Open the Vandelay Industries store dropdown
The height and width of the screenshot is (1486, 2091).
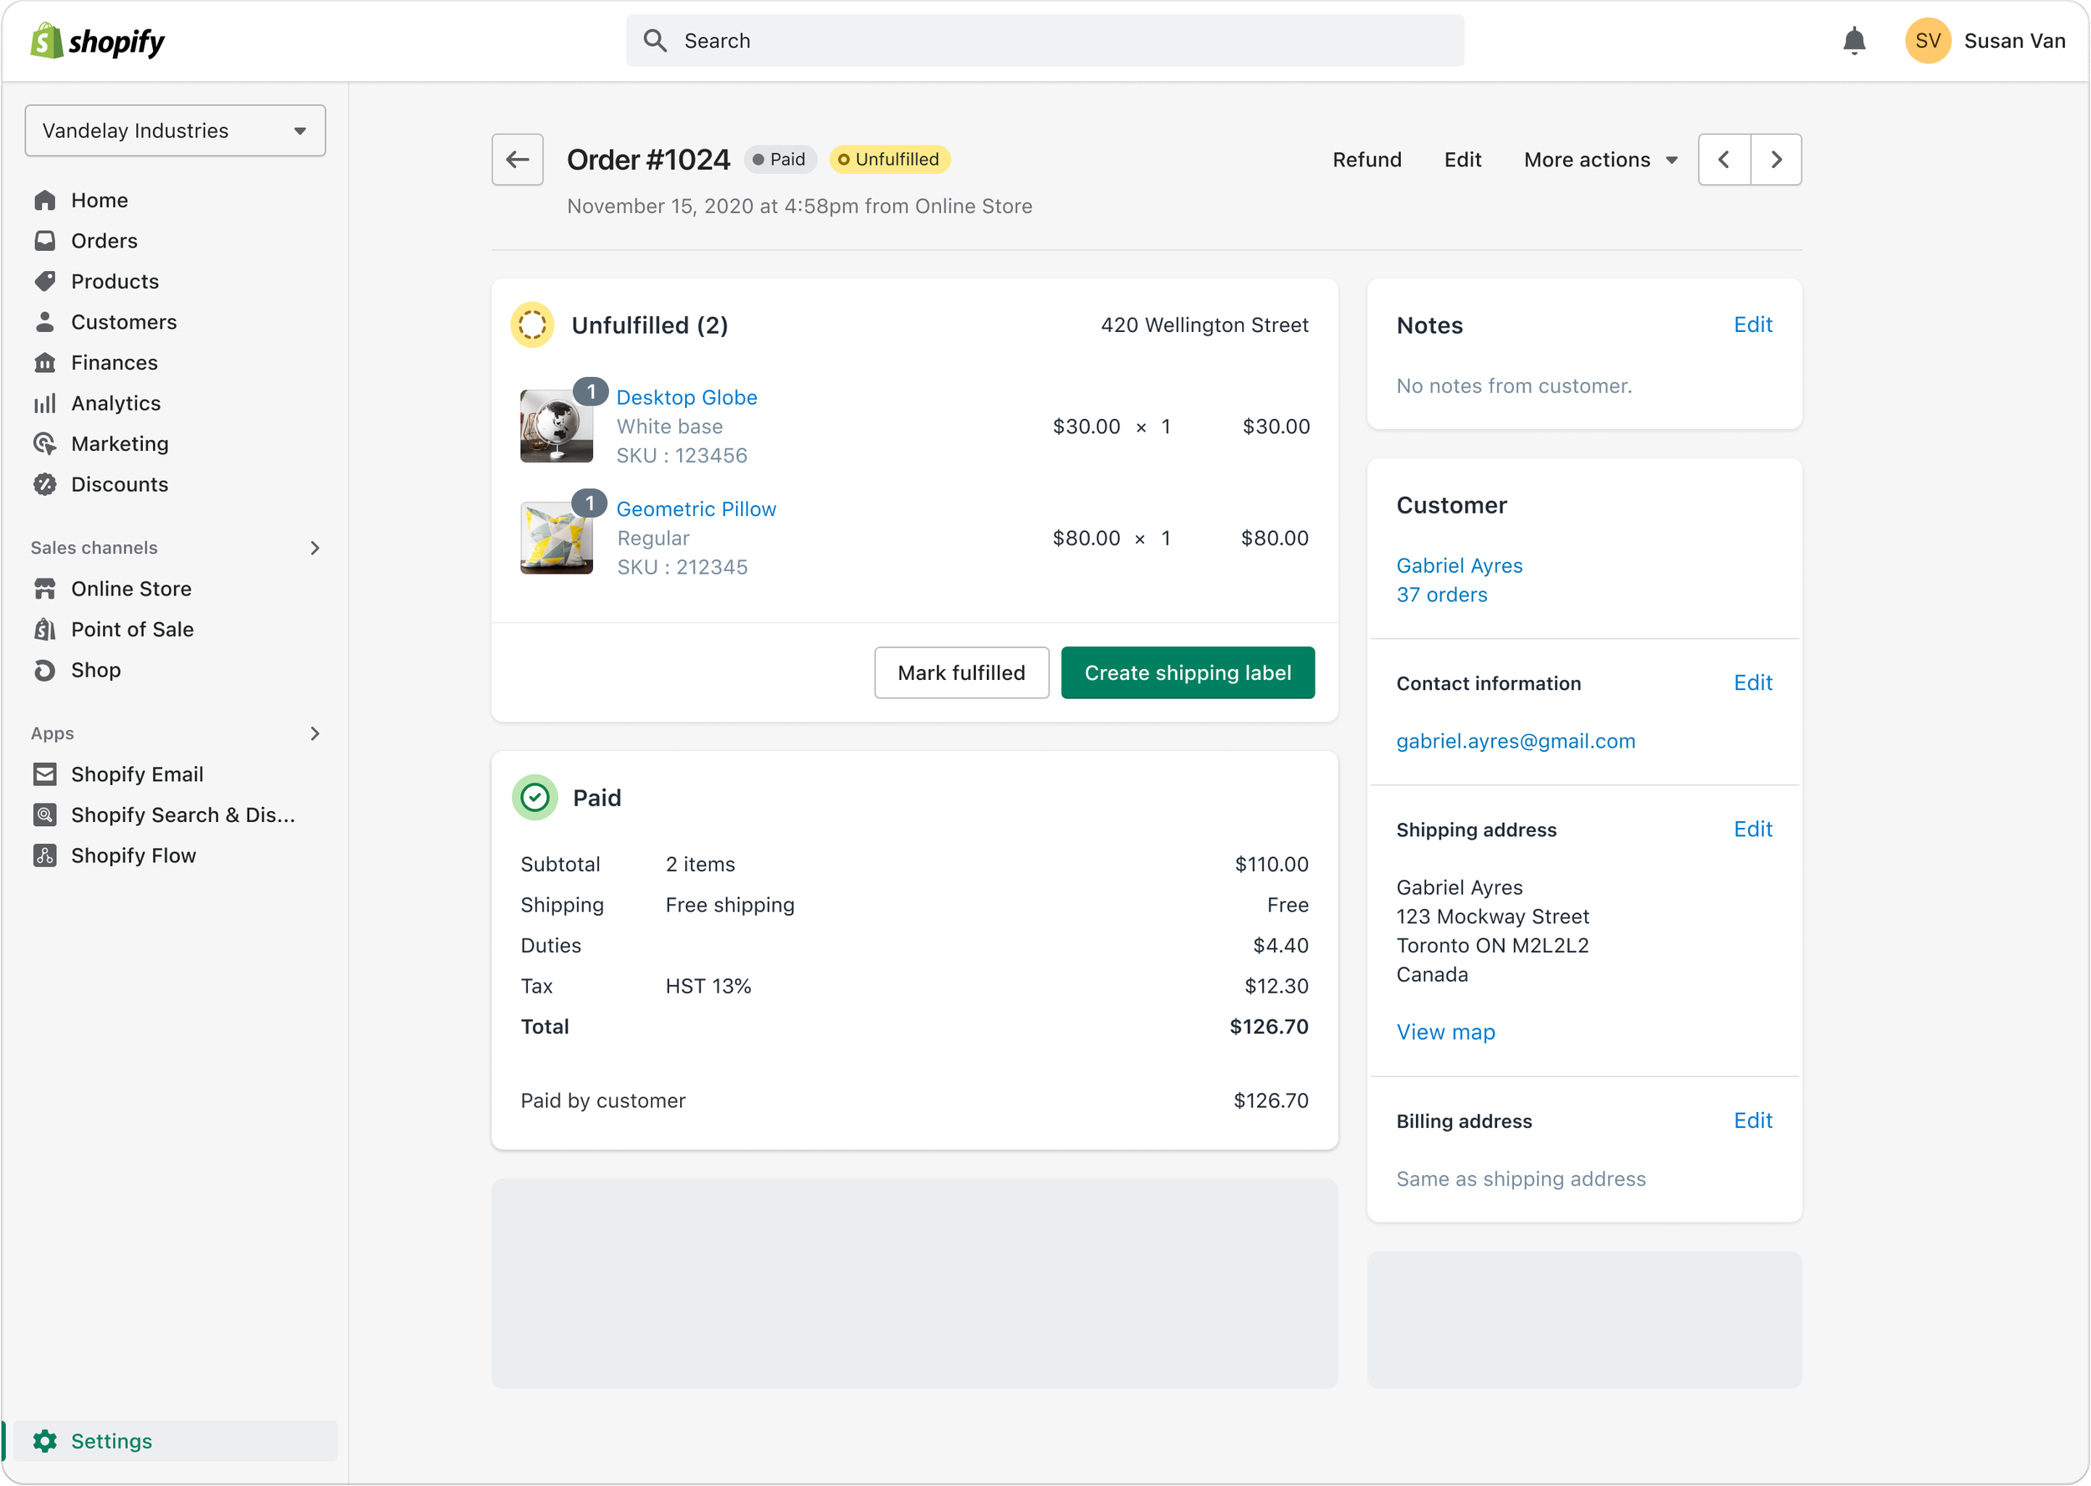pyautogui.click(x=175, y=130)
